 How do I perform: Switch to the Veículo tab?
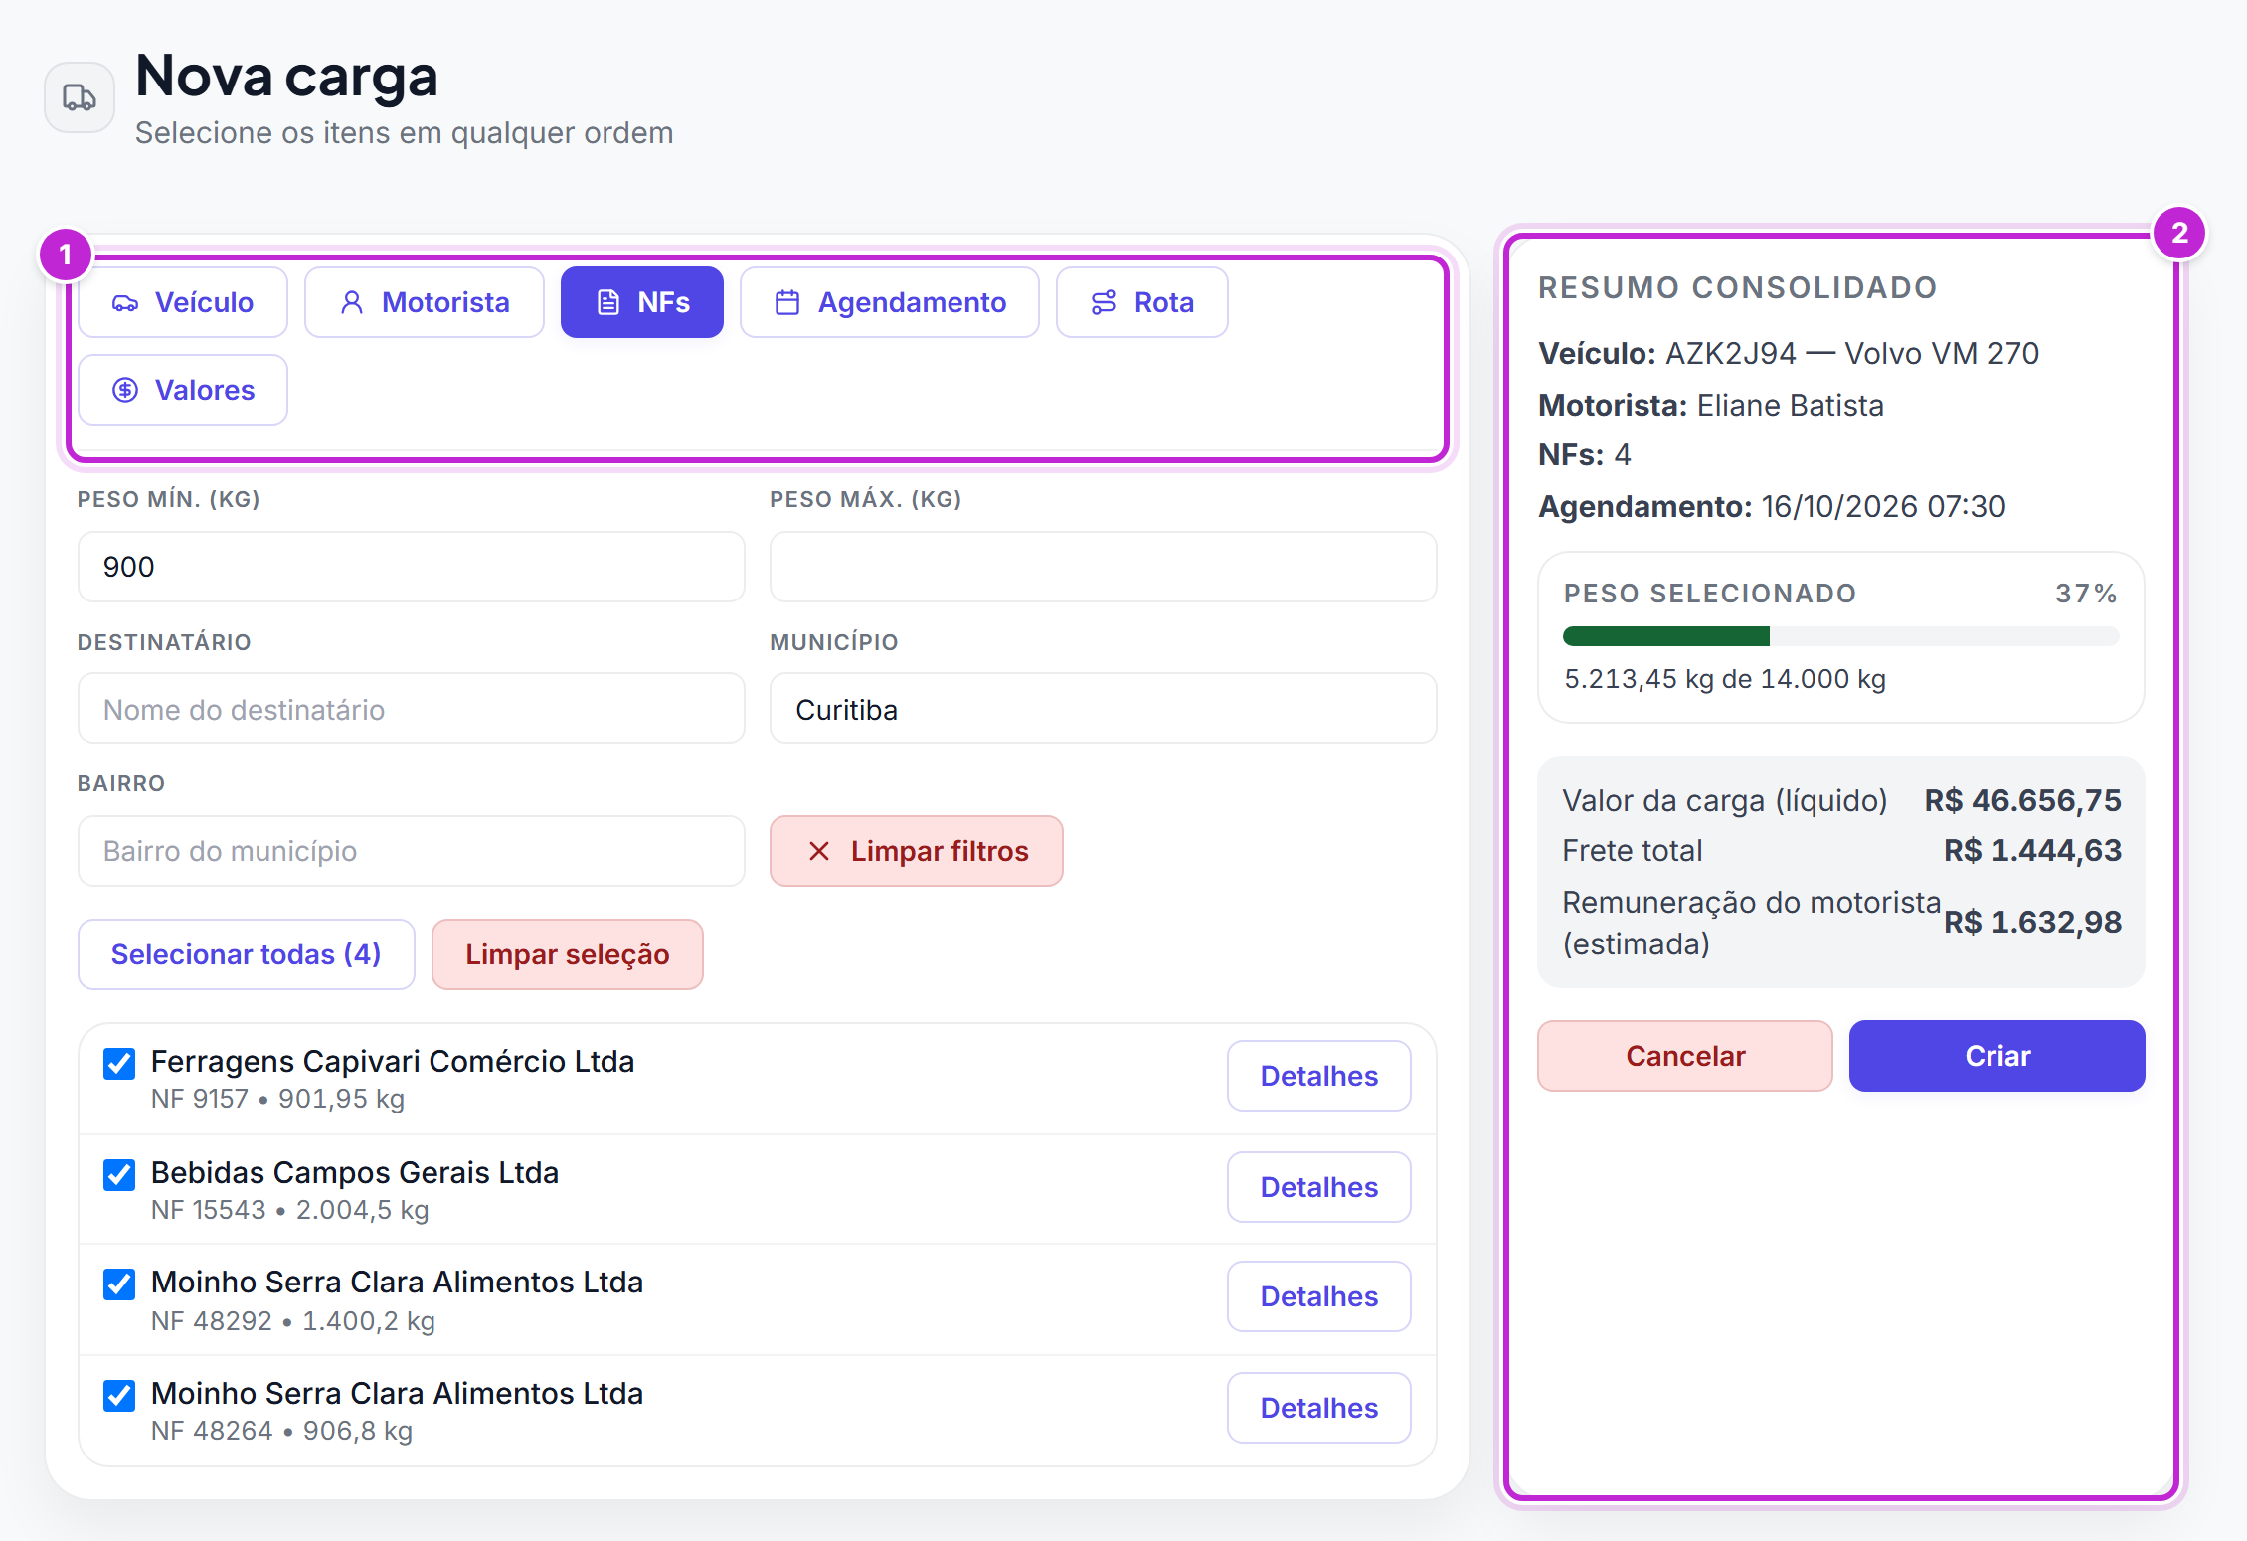pyautogui.click(x=183, y=302)
